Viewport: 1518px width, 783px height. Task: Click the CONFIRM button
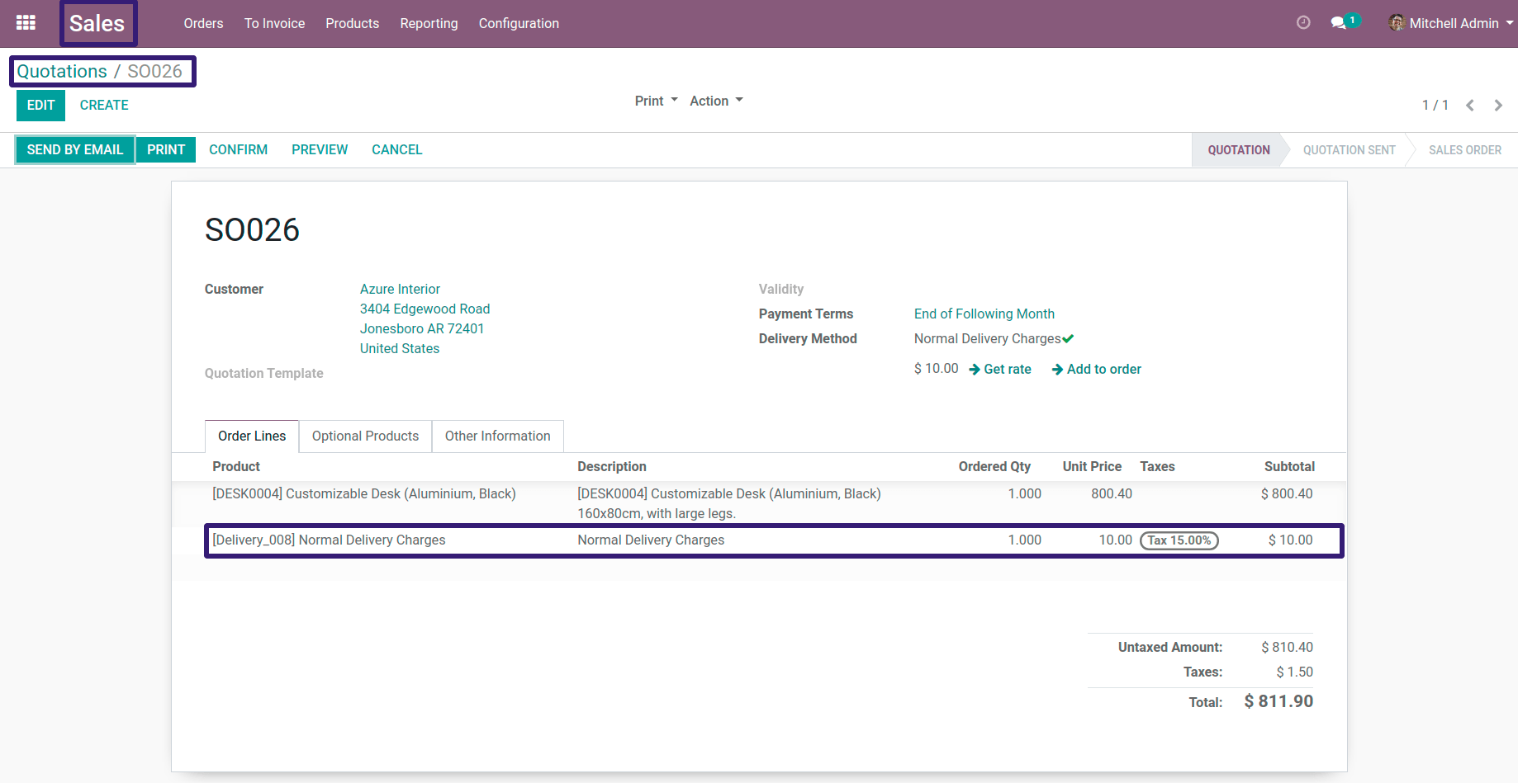point(238,149)
